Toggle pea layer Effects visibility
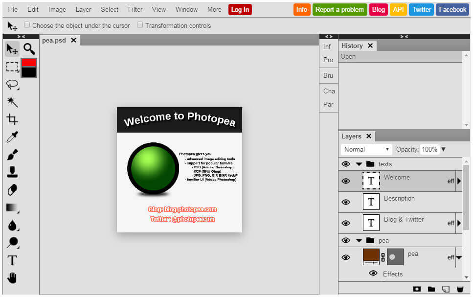Viewport: 473px width, 297px height. coord(373,273)
